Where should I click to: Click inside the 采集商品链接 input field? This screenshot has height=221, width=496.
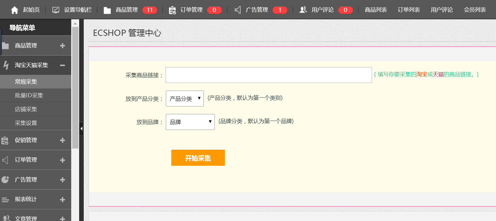pos(269,75)
